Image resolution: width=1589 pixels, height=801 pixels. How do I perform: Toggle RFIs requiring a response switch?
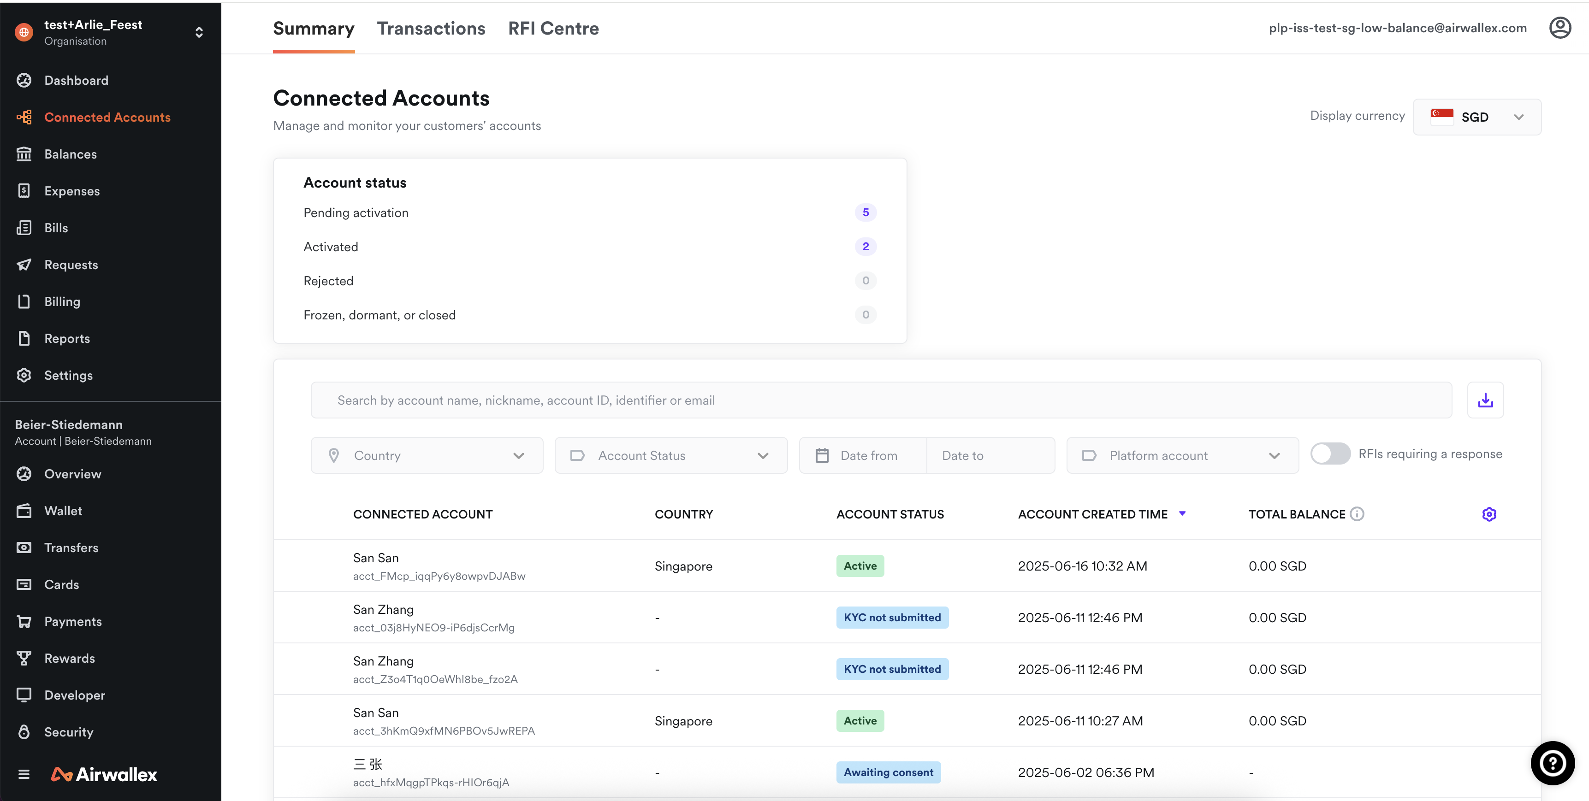point(1330,454)
